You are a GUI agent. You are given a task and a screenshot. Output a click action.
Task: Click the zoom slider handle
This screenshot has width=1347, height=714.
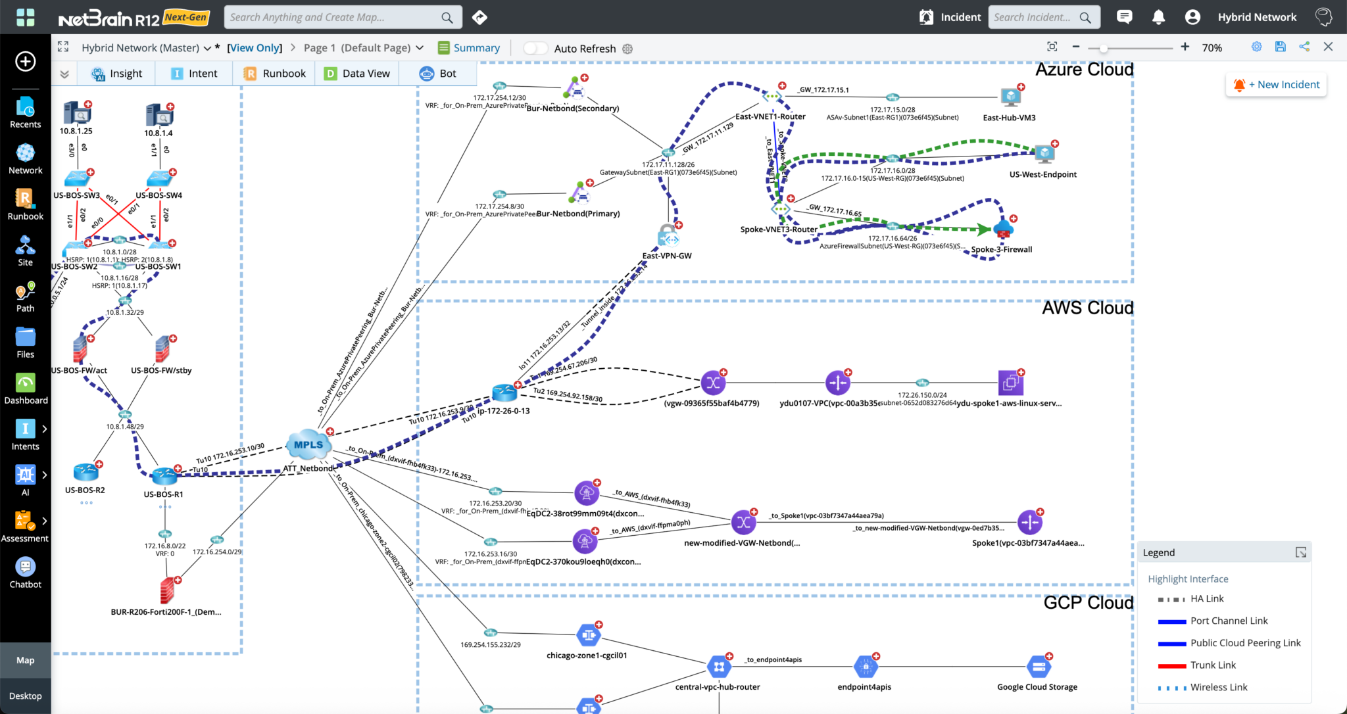pos(1104,48)
